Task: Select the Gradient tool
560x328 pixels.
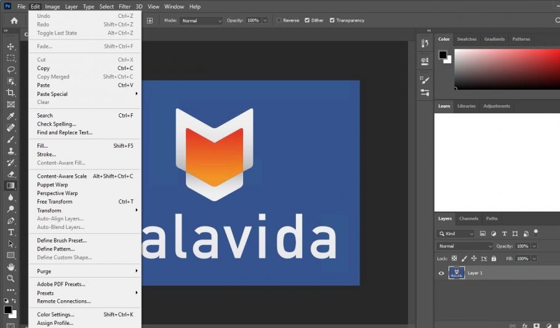Action: point(10,185)
